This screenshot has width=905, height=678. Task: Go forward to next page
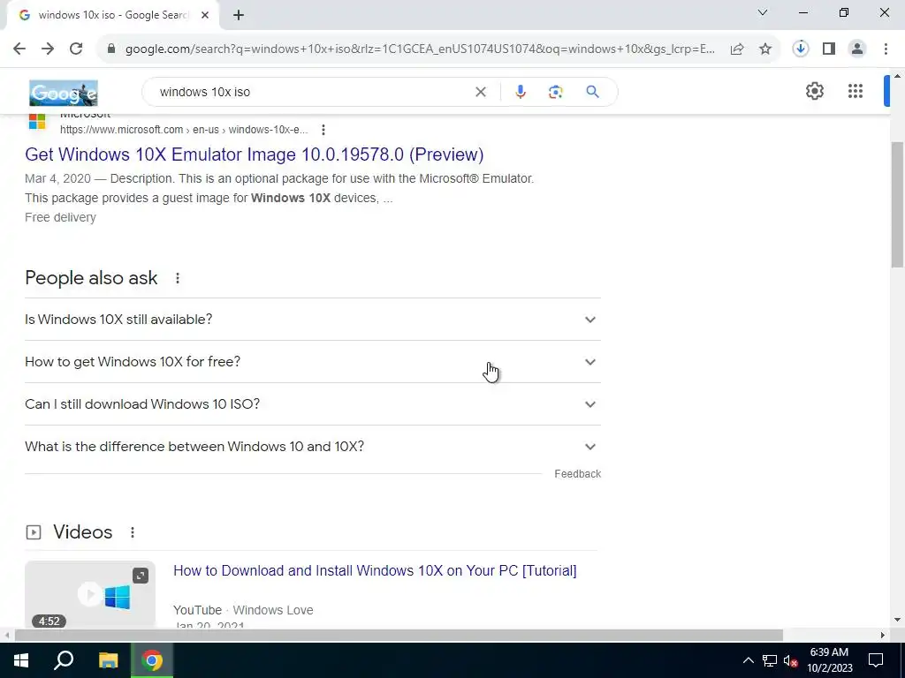[48, 49]
